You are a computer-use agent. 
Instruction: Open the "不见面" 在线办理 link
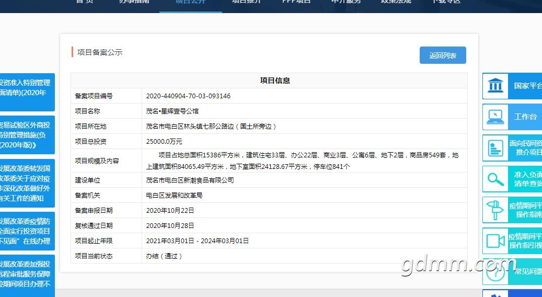[26, 231]
